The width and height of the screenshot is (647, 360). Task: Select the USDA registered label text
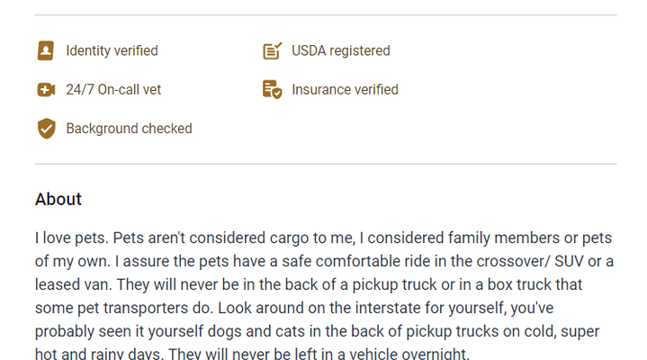[341, 50]
